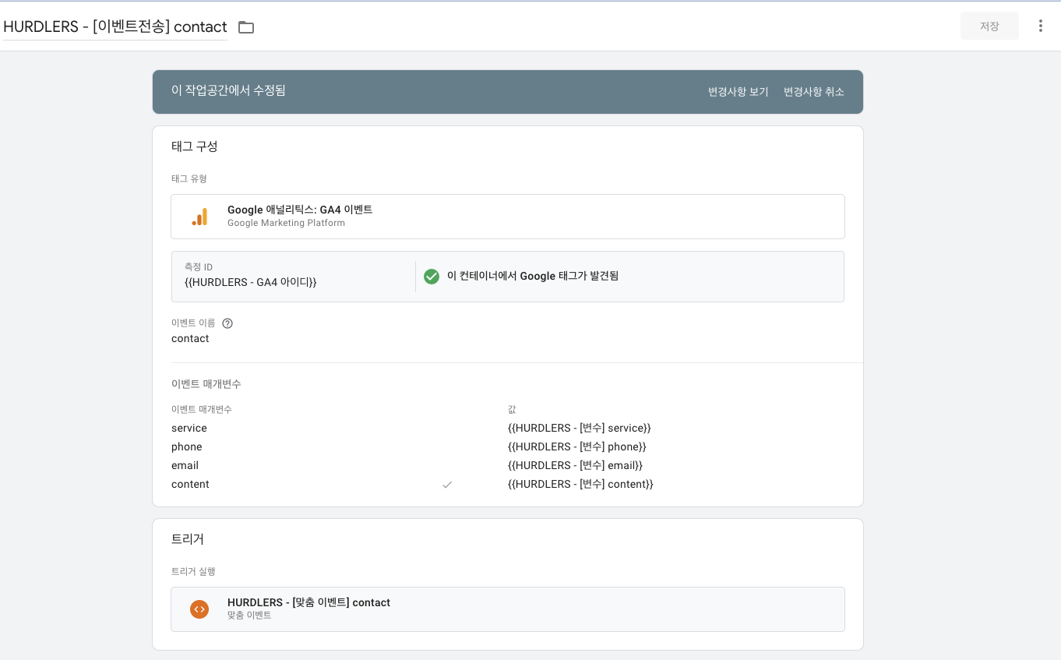Open 변경사항 보기 link
The height and width of the screenshot is (660, 1061).
click(x=738, y=92)
